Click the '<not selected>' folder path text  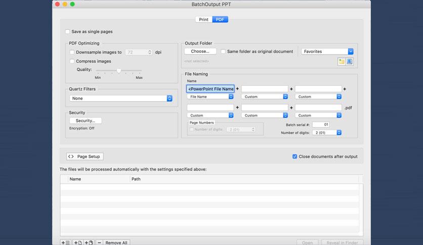[x=196, y=61]
